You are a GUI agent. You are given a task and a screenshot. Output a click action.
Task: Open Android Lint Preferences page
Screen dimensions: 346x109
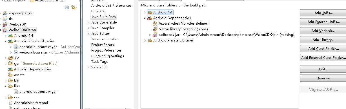111,6
